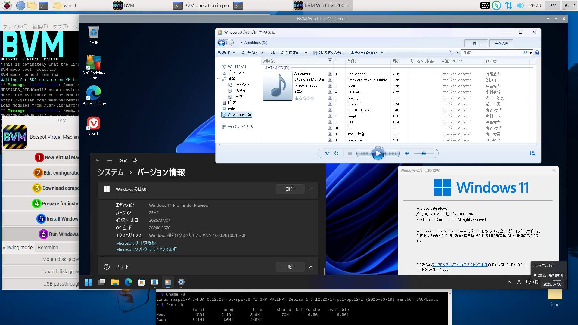Open the AVG AntiVirus Free desktop icon
578x325 pixels.
pyautogui.click(x=94, y=67)
